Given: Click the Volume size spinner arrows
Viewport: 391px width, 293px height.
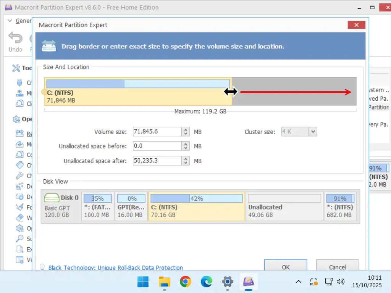Looking at the screenshot, I should click(186, 132).
